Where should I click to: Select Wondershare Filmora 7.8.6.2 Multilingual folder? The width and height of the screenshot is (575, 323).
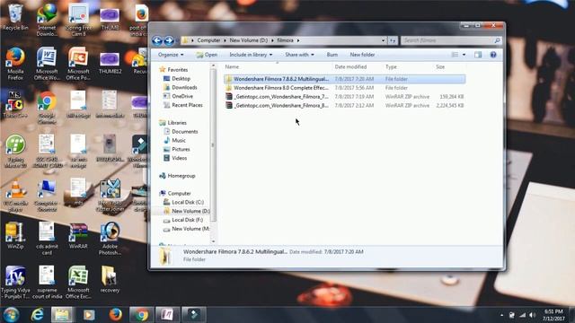(344, 79)
